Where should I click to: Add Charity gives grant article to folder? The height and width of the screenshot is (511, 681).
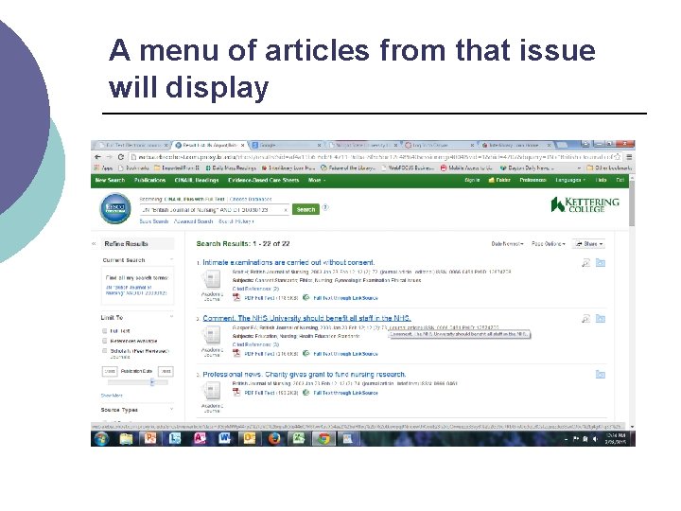(601, 375)
